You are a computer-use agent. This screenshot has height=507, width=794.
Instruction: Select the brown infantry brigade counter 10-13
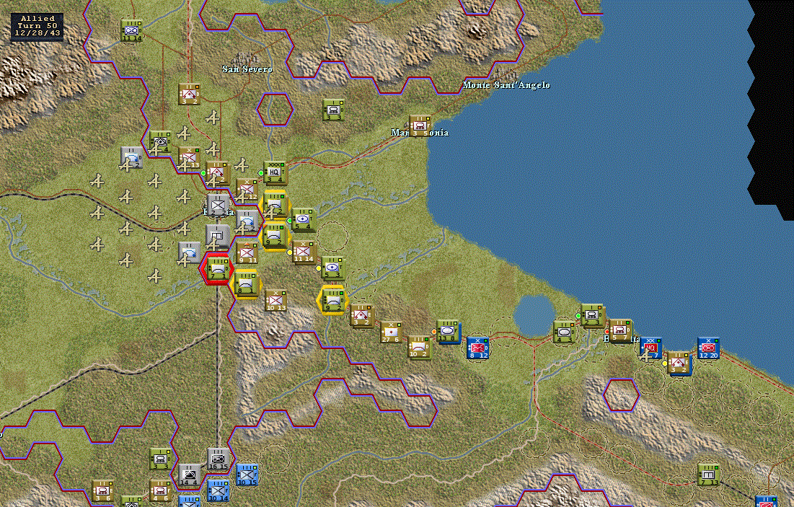tap(275, 300)
